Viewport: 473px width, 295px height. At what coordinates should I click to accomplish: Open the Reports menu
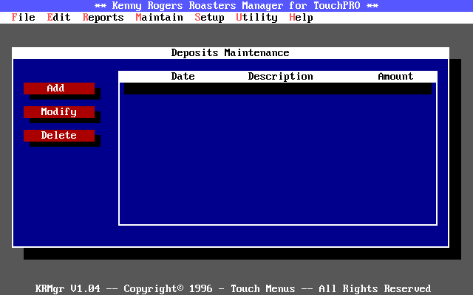[103, 18]
